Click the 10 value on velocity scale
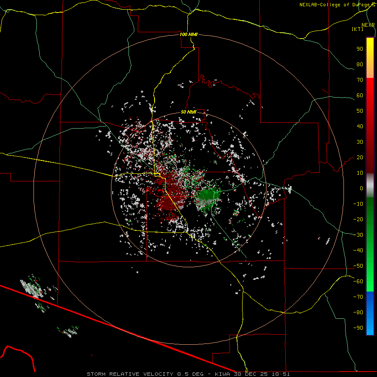This screenshot has height=377, width=377. pyautogui.click(x=360, y=173)
